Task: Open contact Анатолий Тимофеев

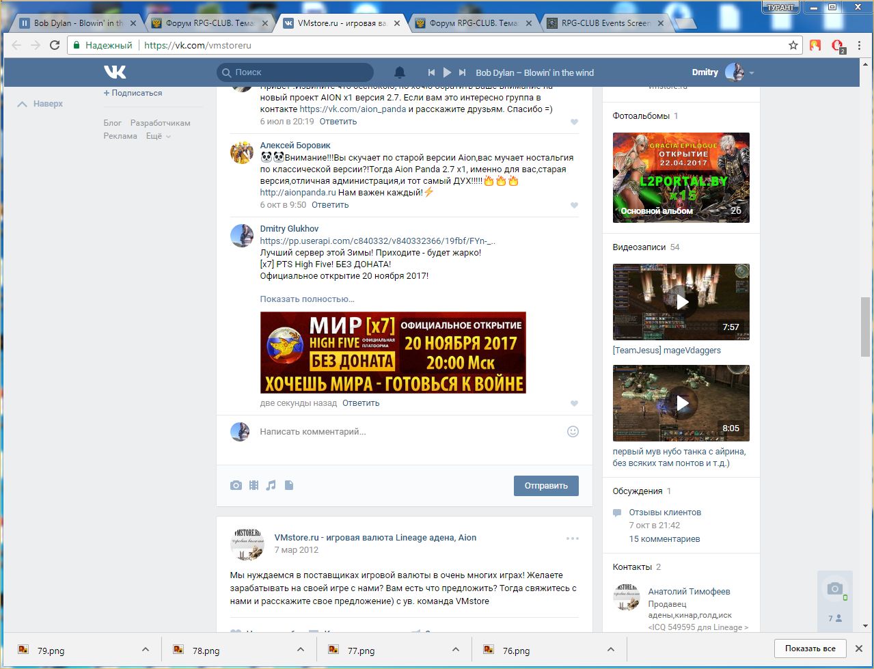Action: tap(689, 592)
